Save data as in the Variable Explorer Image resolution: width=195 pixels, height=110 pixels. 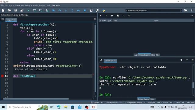coord(112,16)
